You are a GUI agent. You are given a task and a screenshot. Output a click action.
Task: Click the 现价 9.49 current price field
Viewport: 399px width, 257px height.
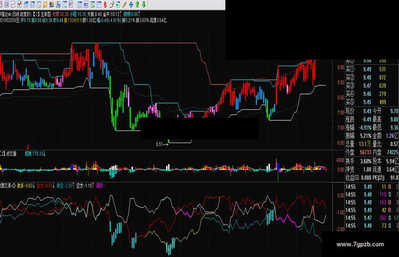coord(358,111)
